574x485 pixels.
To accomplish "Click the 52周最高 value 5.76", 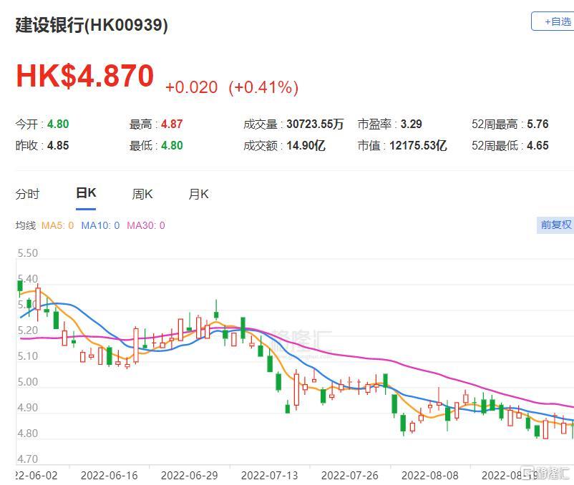I will 537,124.
